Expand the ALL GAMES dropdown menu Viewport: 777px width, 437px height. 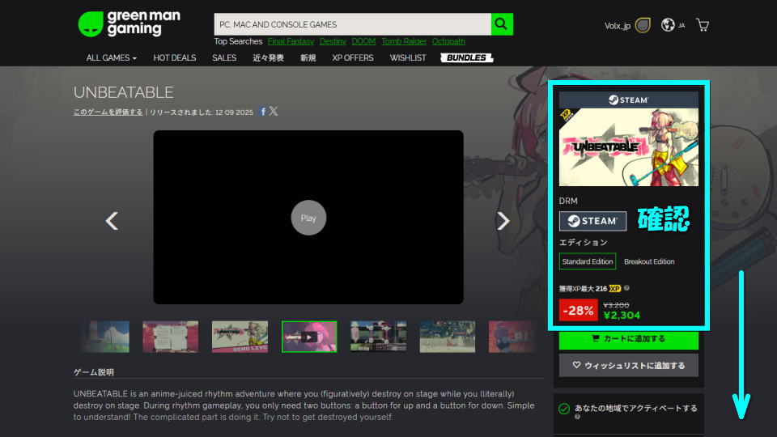112,57
